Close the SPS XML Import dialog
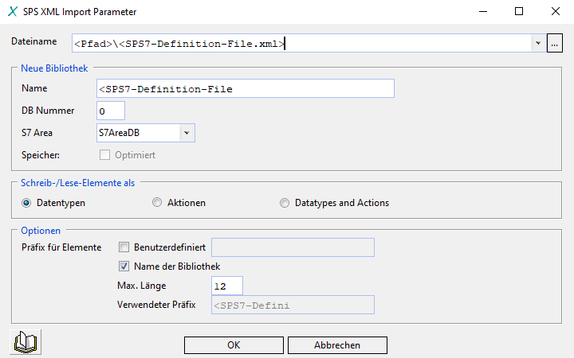574x358 pixels. click(555, 12)
